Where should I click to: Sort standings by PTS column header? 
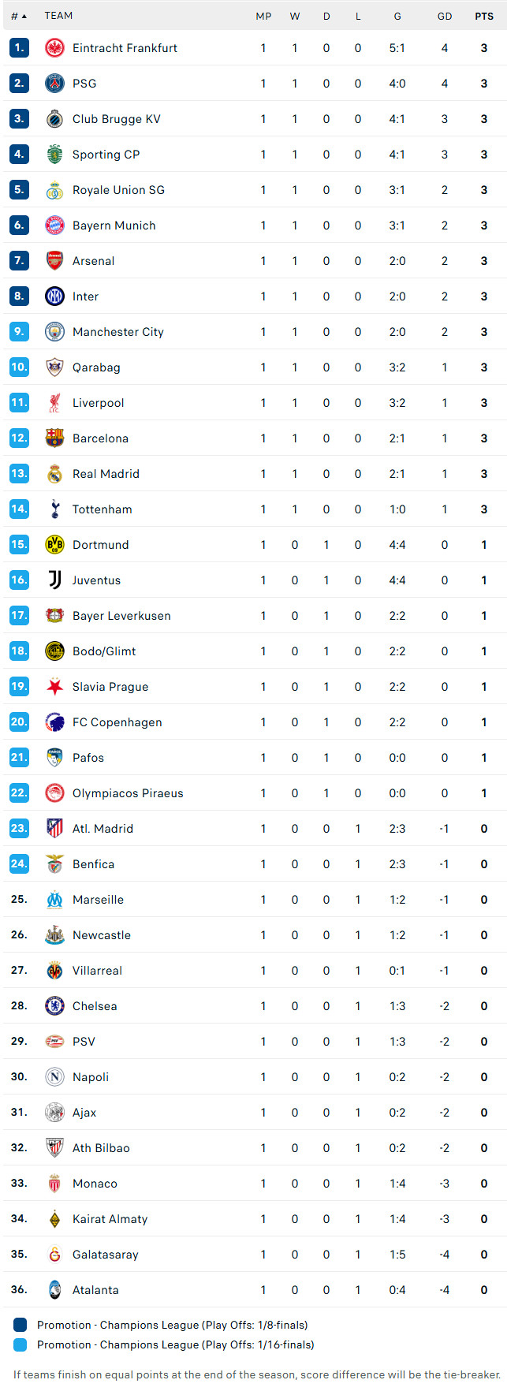point(484,16)
